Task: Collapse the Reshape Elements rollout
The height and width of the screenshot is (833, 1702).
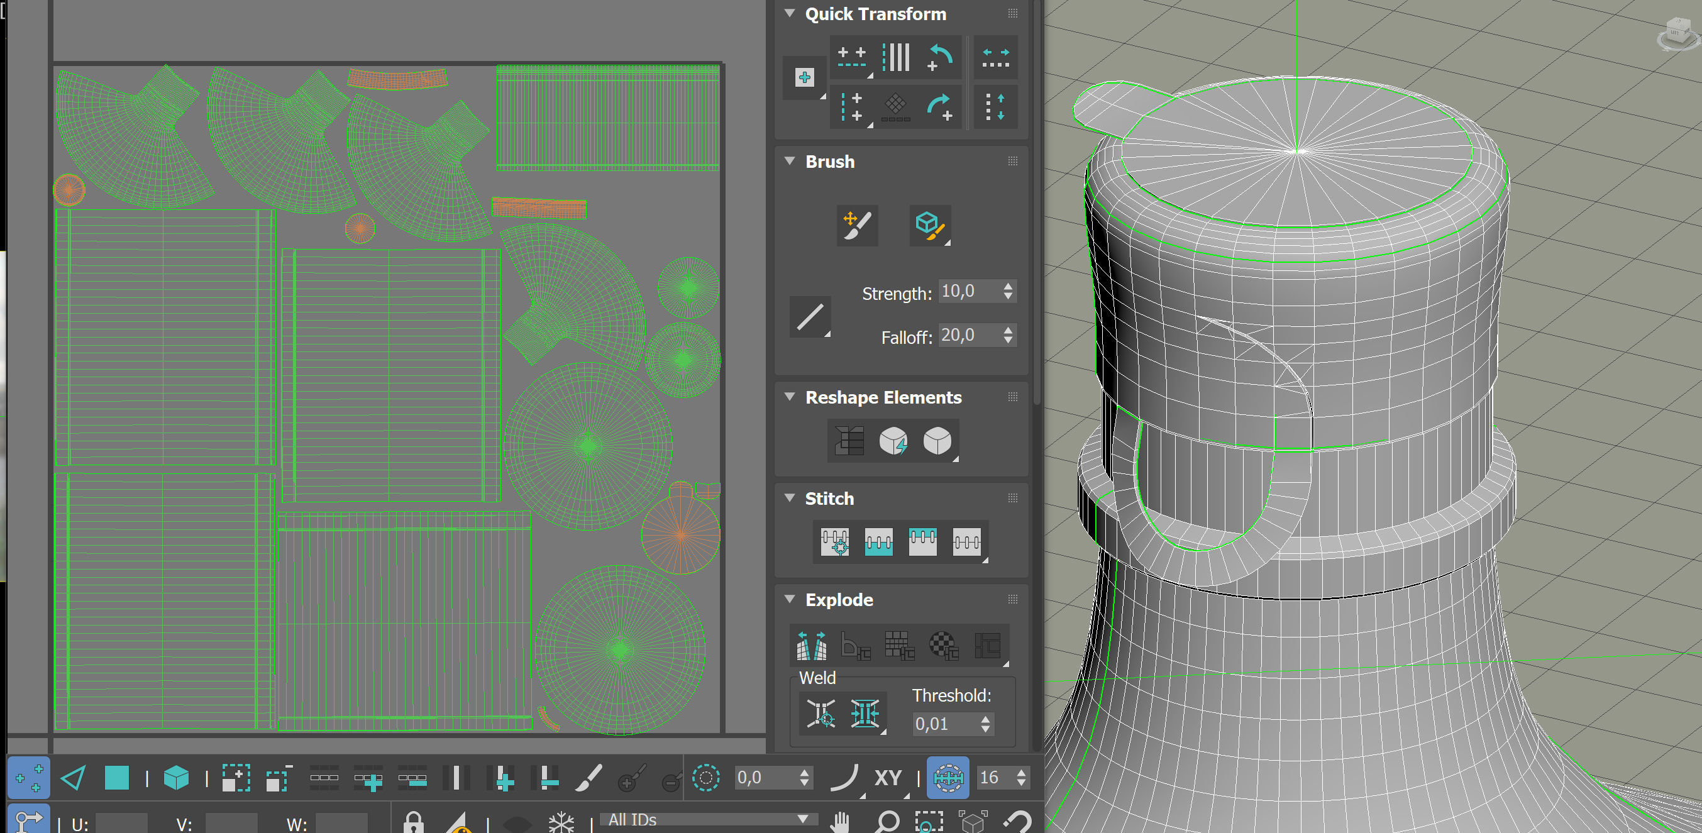Action: point(790,397)
